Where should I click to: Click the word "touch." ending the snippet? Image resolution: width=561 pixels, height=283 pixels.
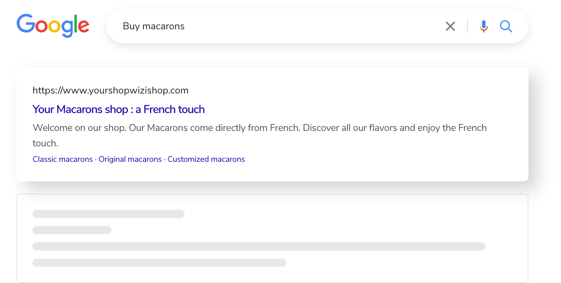(46, 143)
